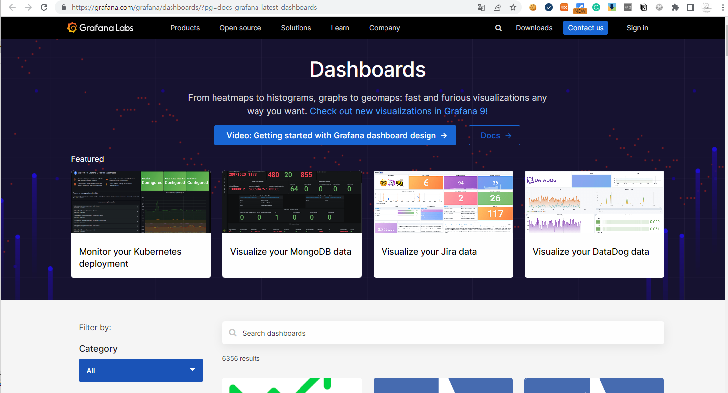Toggle the browser side panel
728x393 pixels.
coord(691,8)
